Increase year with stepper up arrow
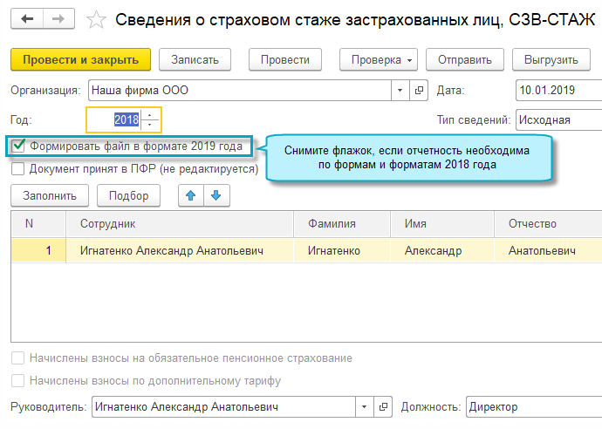The image size is (602, 429). [151, 115]
